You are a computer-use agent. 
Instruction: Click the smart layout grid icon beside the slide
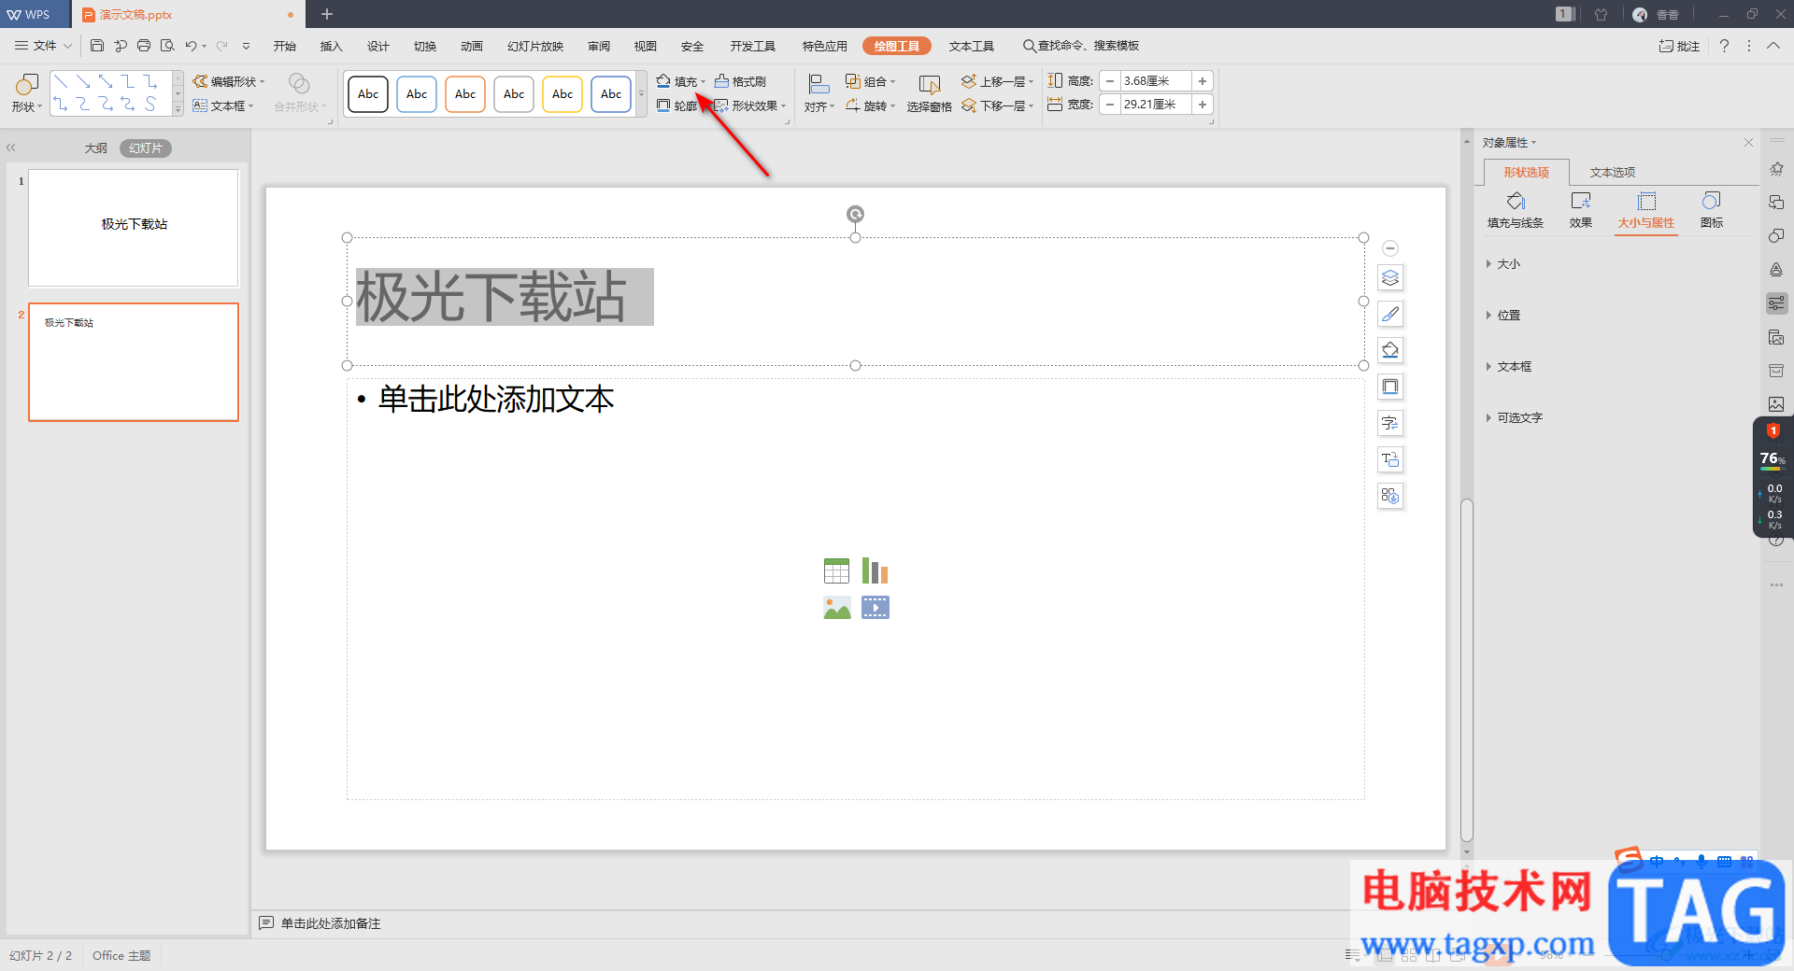pos(1390,496)
